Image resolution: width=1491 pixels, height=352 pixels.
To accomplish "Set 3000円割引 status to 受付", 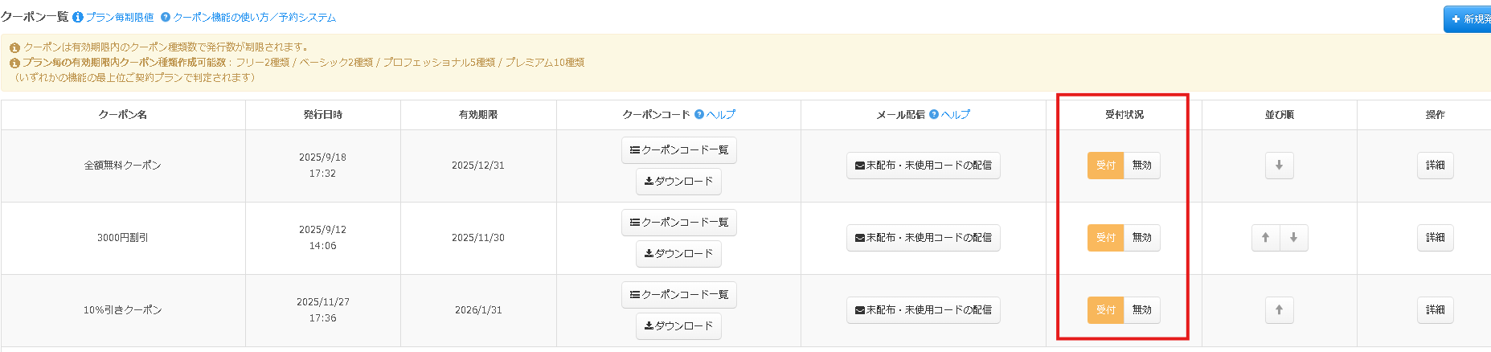I will pyautogui.click(x=1106, y=238).
